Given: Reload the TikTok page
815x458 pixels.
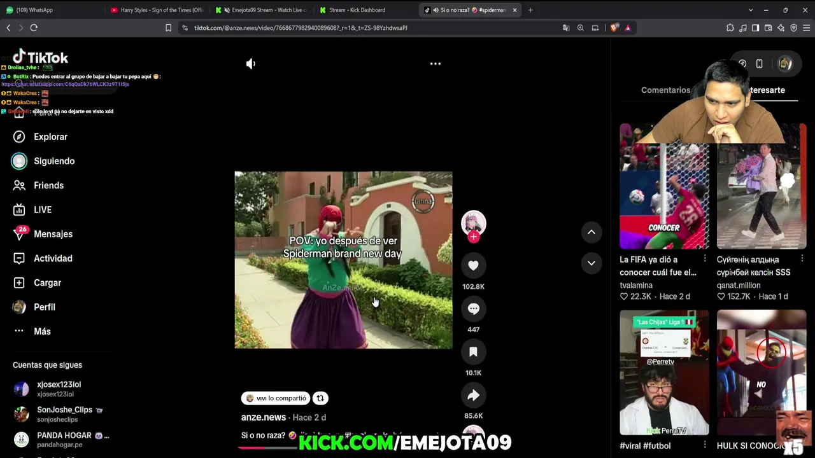Looking at the screenshot, I should tap(34, 28).
